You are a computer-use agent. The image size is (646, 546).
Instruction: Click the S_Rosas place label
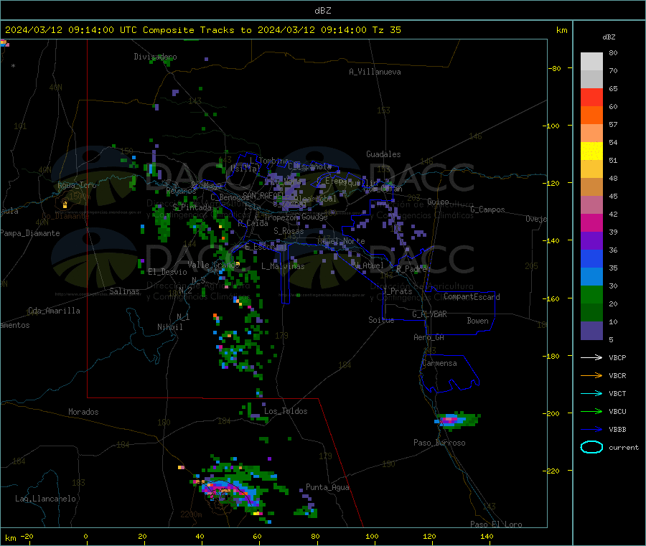(x=289, y=232)
